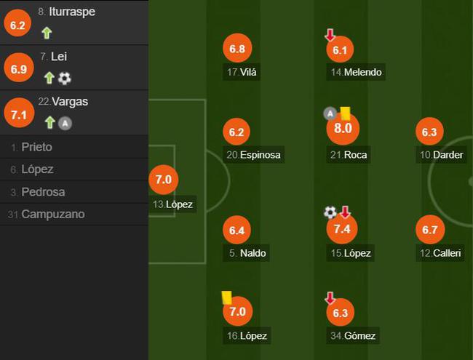Click Roca's 8.0 rating circle

[x=343, y=129]
